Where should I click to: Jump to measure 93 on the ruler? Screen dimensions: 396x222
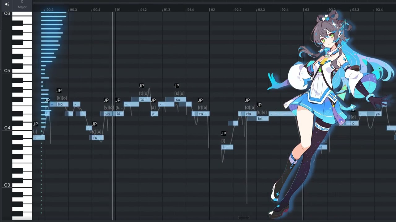coord(307,10)
